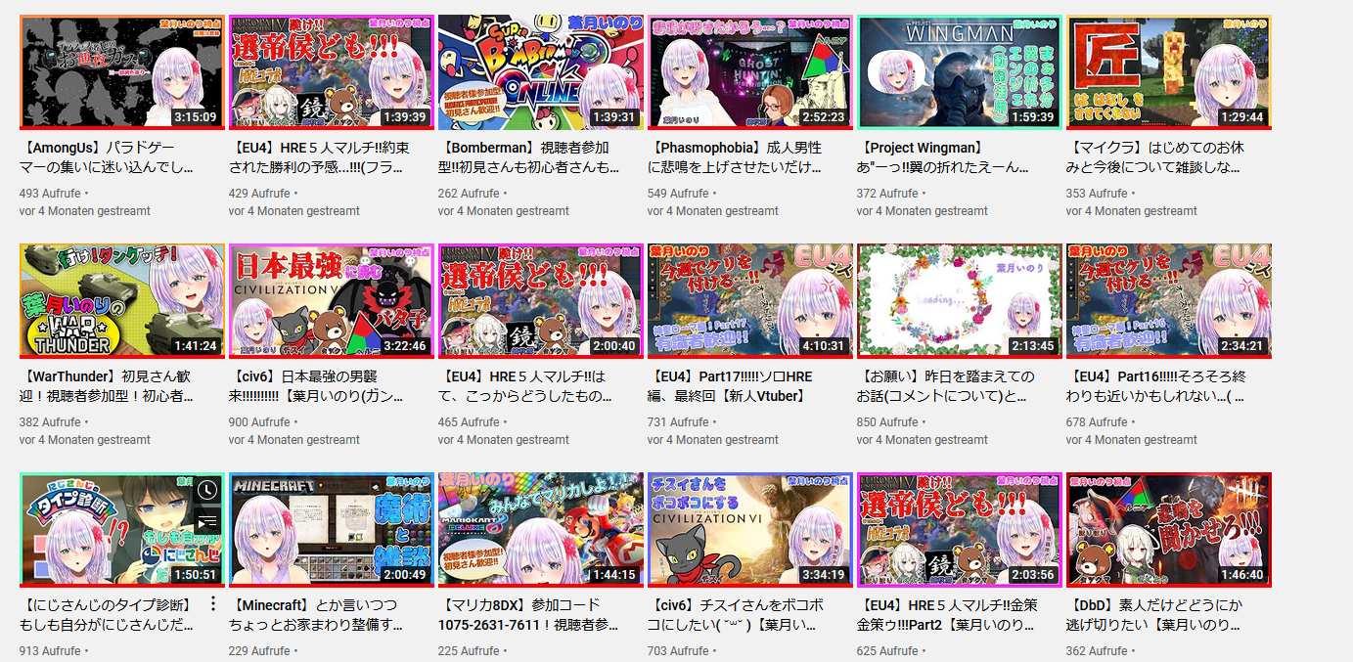
Task: Open the Dead by Daylight video thumbnail
Action: [1169, 530]
